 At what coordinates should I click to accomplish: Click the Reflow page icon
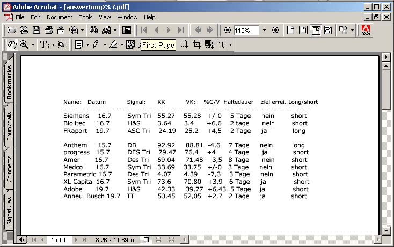pos(328,31)
